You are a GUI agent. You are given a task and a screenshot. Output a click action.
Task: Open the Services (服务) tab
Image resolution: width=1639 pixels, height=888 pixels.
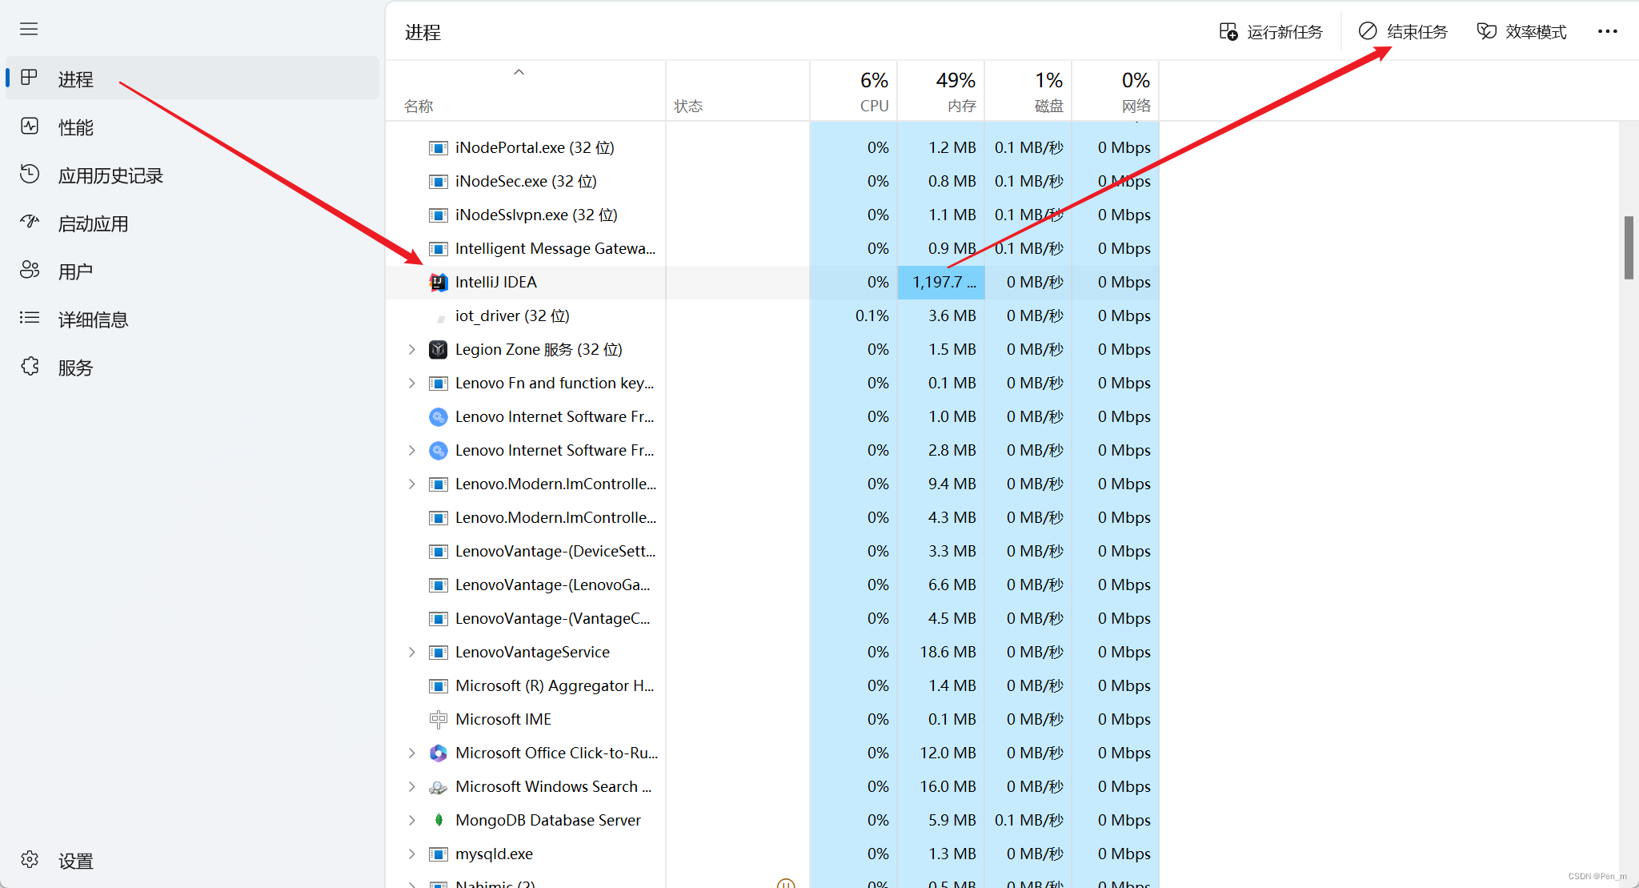click(x=75, y=368)
